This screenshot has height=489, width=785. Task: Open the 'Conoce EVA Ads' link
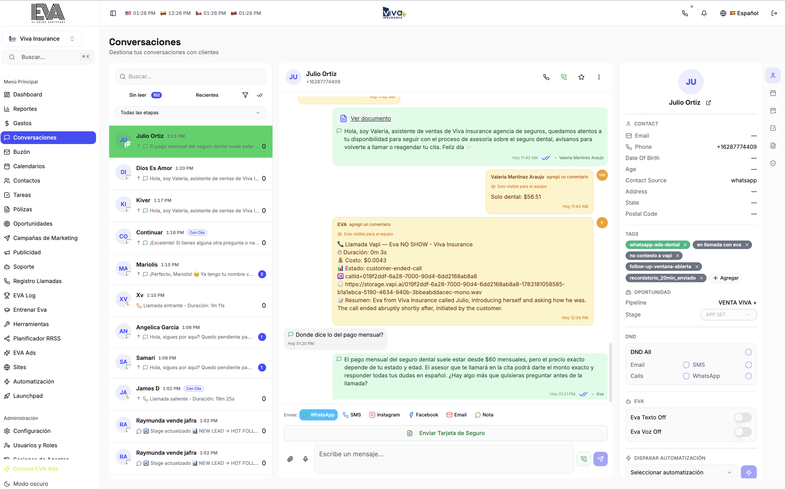tap(35, 469)
